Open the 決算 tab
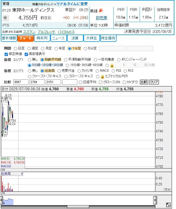The width and height of the screenshot is (176, 209). (75, 38)
